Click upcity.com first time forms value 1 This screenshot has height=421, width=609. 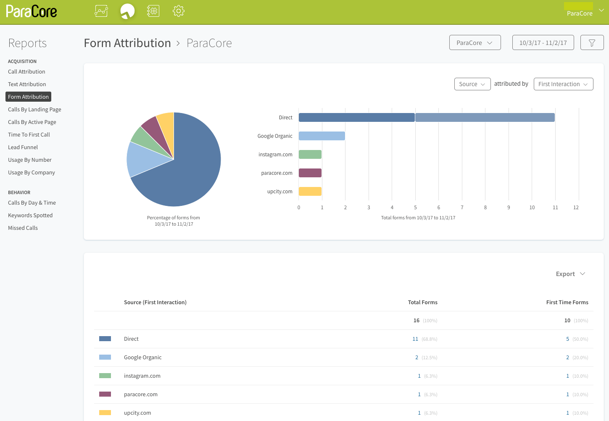(x=568, y=413)
